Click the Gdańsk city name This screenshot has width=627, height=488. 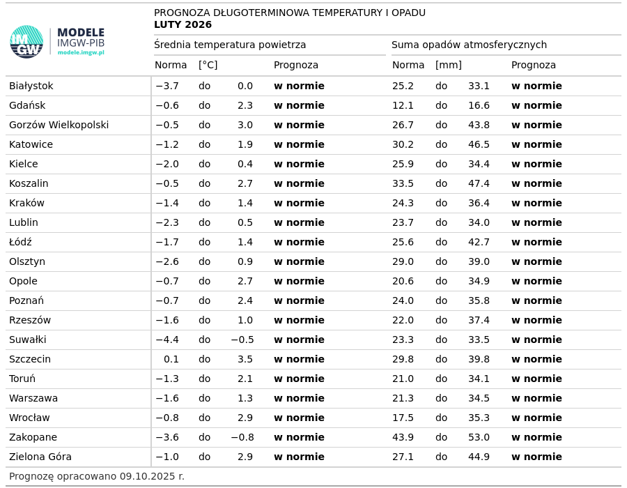pyautogui.click(x=27, y=106)
